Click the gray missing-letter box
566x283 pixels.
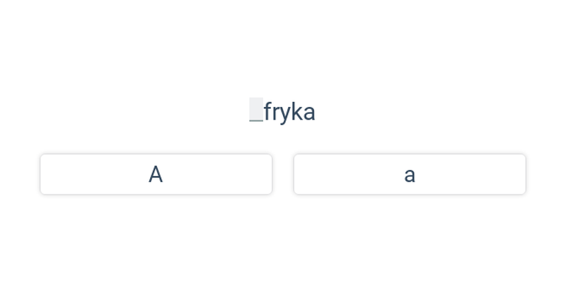[x=256, y=110]
